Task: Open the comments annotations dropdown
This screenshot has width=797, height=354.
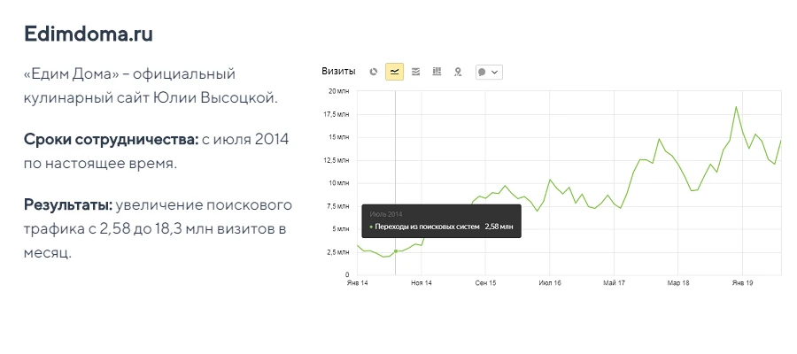Action: [489, 72]
